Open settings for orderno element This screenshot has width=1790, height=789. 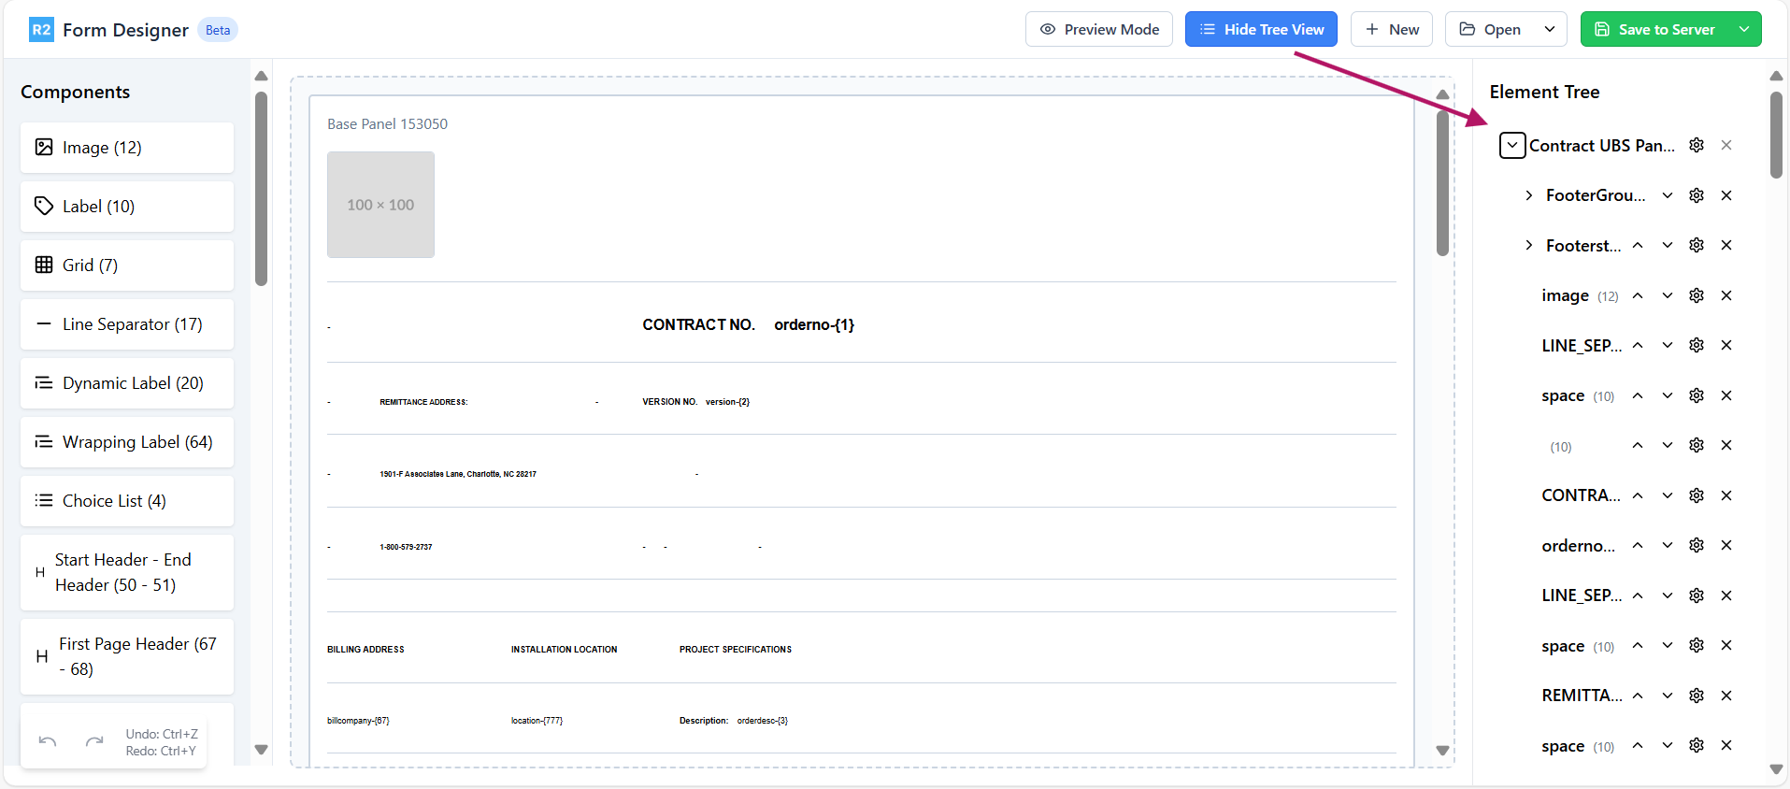pyautogui.click(x=1697, y=545)
